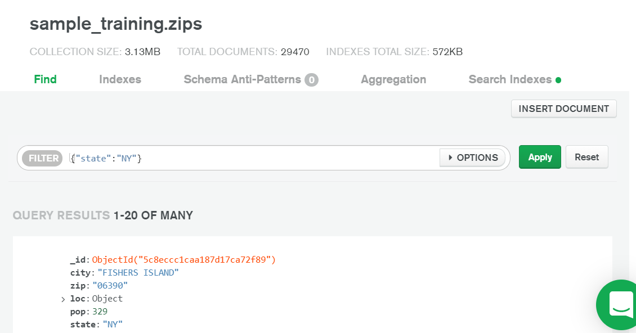Select the Aggregation tab
This screenshot has width=636, height=333.
pyautogui.click(x=393, y=79)
